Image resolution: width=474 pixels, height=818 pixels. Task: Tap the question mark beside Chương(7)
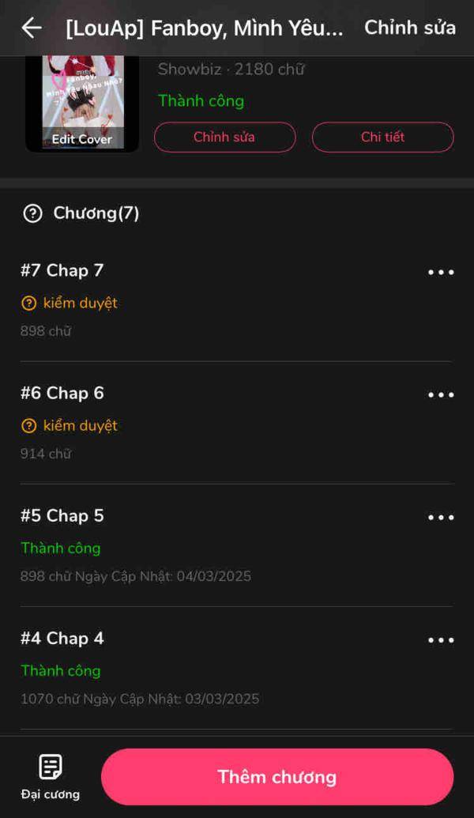[33, 213]
